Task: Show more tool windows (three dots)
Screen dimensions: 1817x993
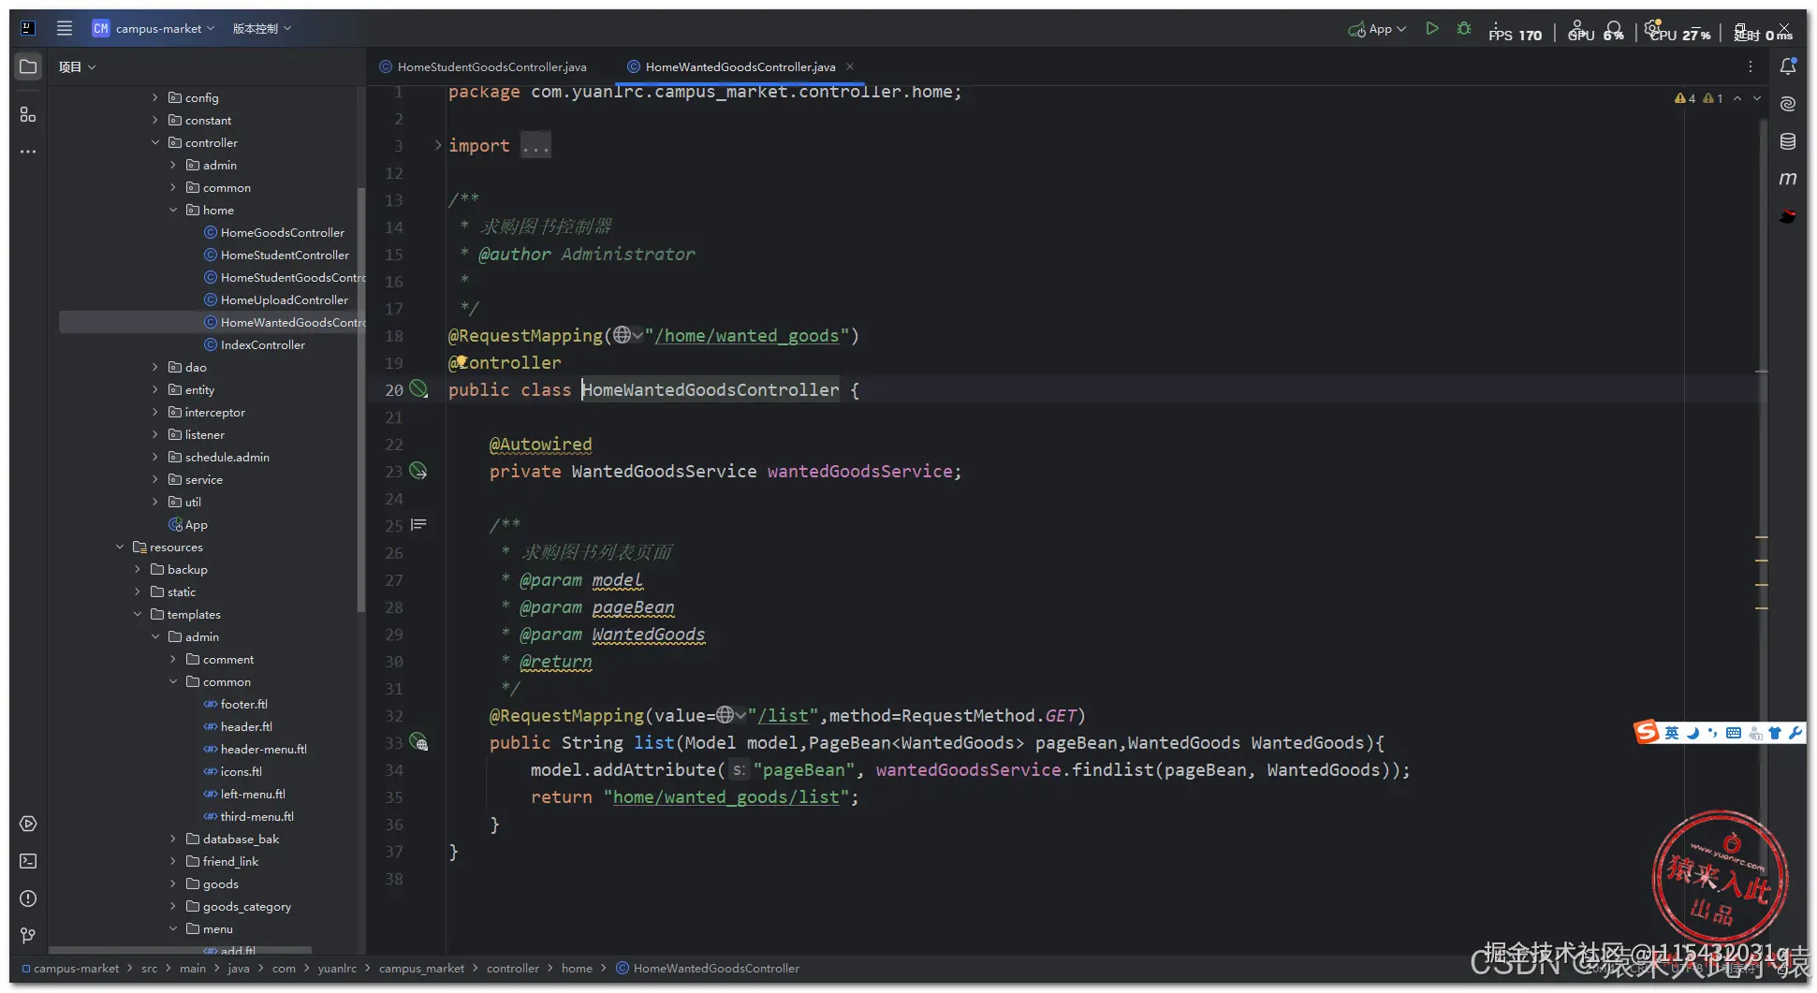Action: coord(28,152)
